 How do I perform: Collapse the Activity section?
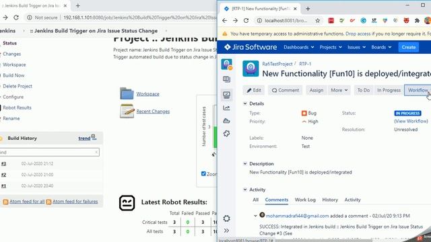pos(245,190)
